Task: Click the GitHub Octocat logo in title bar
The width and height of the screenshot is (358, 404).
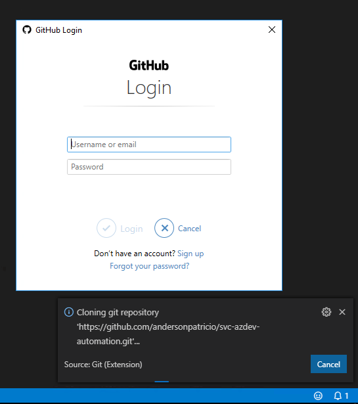Action: (x=27, y=30)
